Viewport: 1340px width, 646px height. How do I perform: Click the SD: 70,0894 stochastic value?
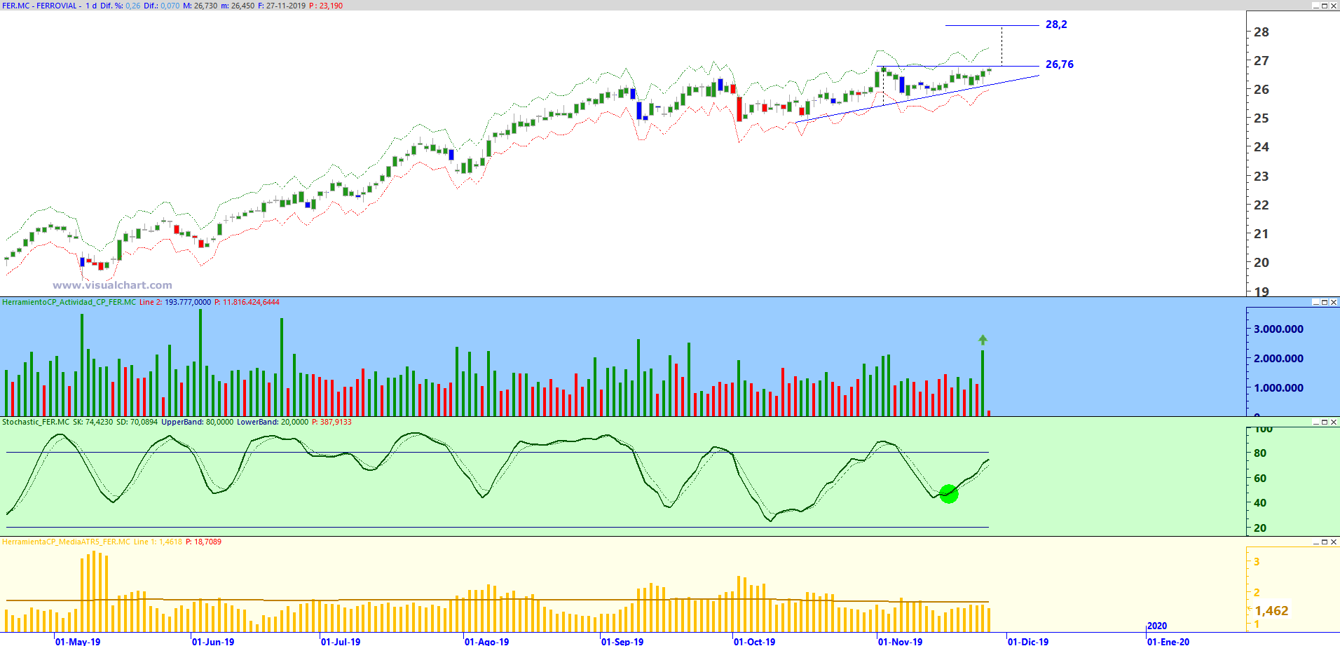[x=137, y=422]
